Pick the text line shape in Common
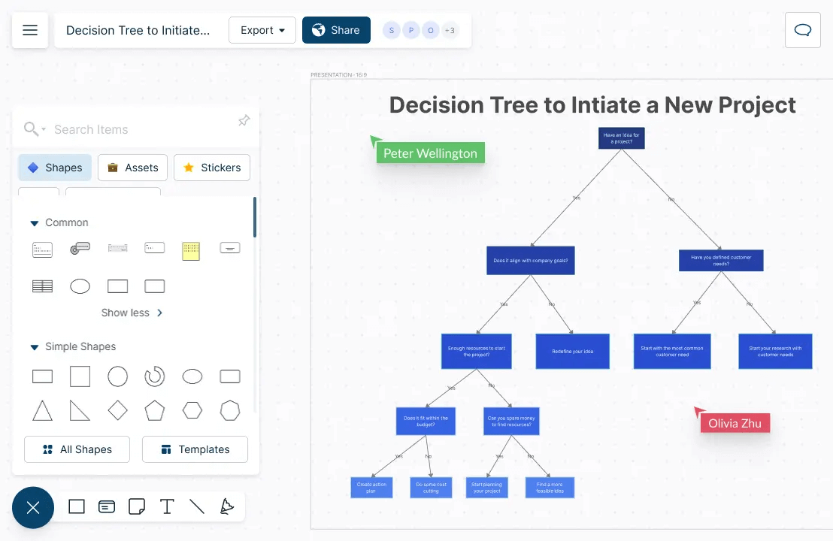Screen dimensions: 833x541 (230, 248)
